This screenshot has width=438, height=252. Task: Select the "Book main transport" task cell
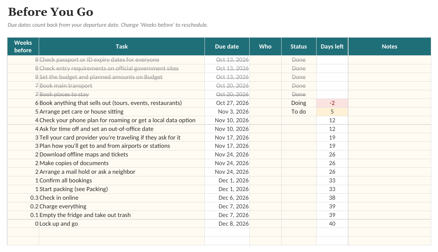pos(122,86)
